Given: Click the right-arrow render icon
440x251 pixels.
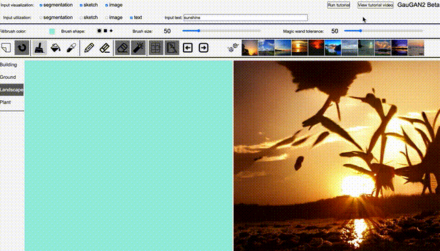Looking at the screenshot, I should click(203, 48).
